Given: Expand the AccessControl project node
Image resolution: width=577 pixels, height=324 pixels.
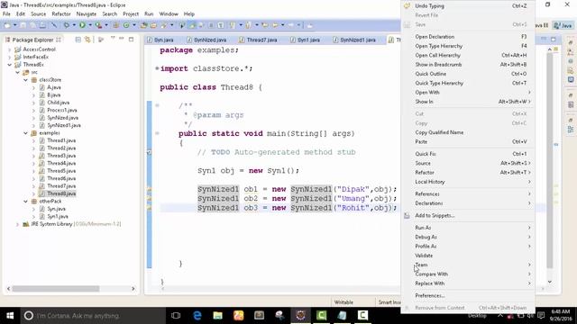Looking at the screenshot, I should [x=10, y=49].
